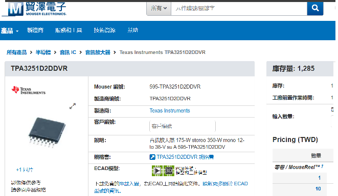338x196 pixels.
Task: Click Mouser part number 595-TPA3251D2DDVR text
Action: click(175, 87)
